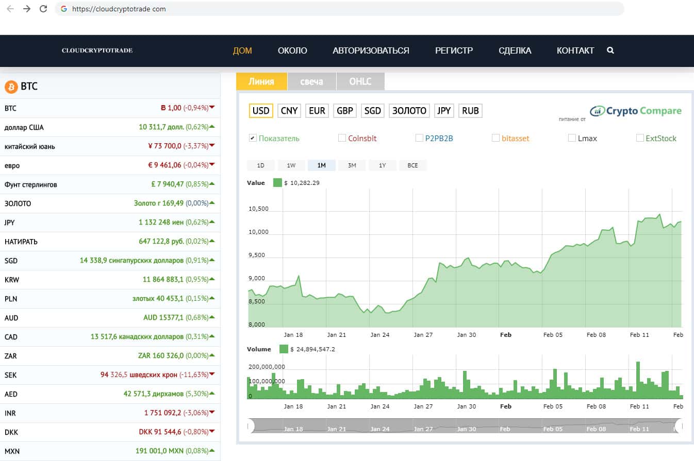
Task: Click the orange Bitcoin logo icon
Action: tap(11, 86)
